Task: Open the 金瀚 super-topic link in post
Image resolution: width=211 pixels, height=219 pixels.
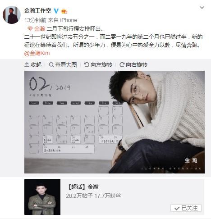Action: [40, 28]
